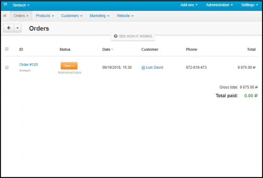The height and width of the screenshot is (178, 263).
Task: Click the order date 09/19/2018, 15:30
Action: point(117,68)
